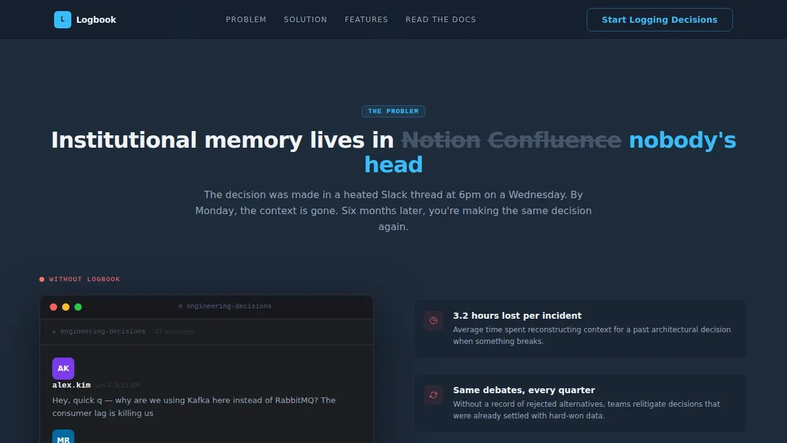787x443 pixels.
Task: Click the strikethrough word Confluence
Action: pyautogui.click(x=555, y=140)
